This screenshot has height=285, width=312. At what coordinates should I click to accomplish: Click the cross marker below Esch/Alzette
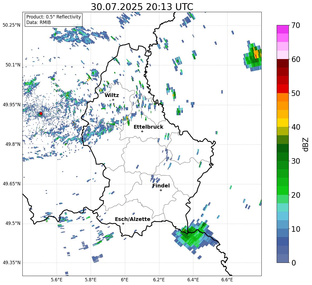point(123,224)
